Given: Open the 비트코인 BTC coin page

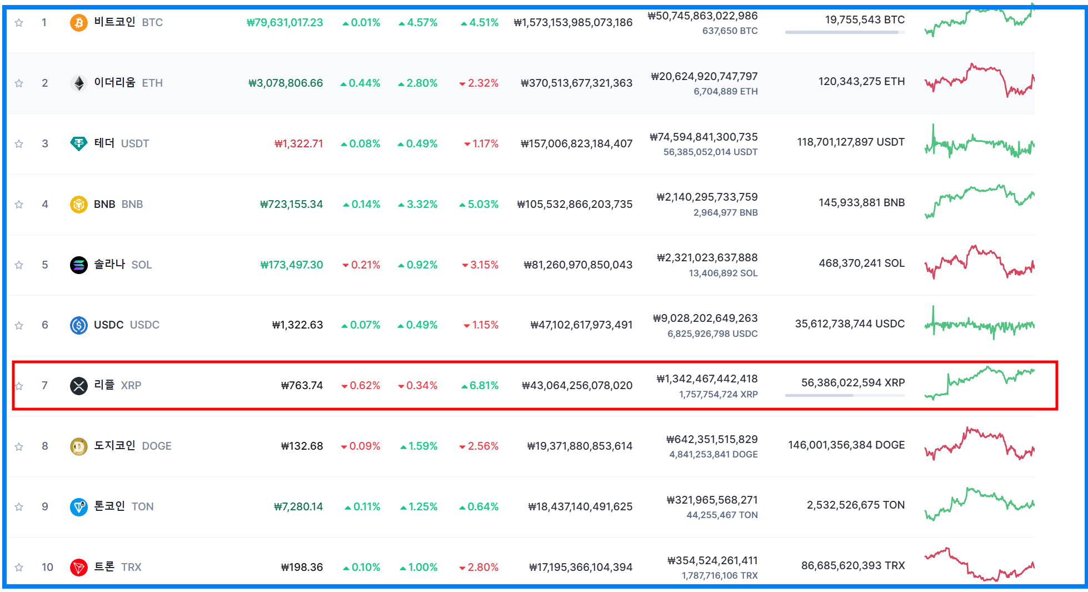Looking at the screenshot, I should (128, 22).
